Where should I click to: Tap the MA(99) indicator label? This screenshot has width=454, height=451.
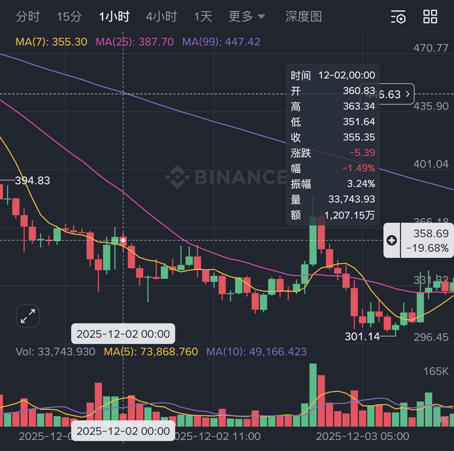[x=221, y=42]
